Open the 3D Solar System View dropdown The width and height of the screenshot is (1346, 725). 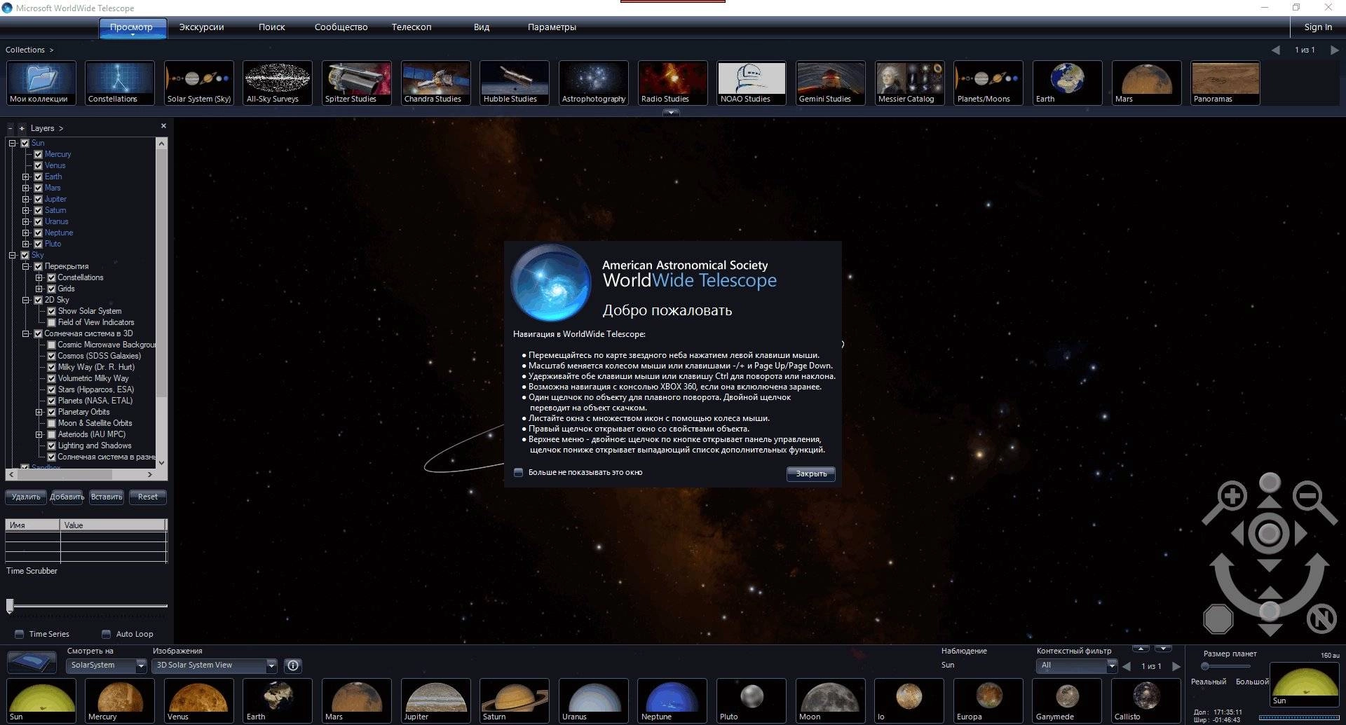tap(215, 665)
